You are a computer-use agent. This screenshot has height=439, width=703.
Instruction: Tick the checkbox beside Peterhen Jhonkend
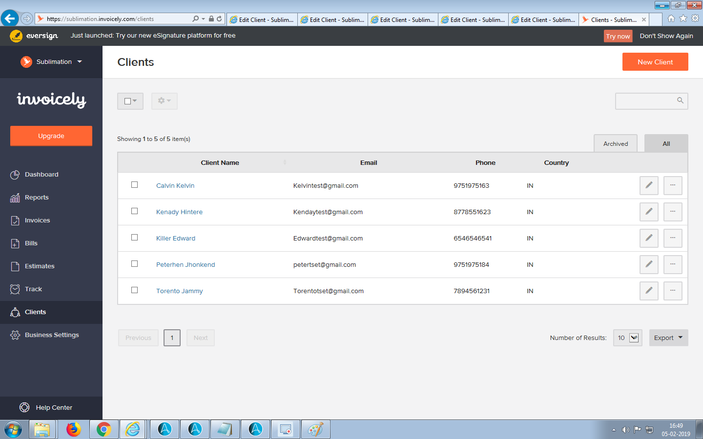[x=135, y=264]
